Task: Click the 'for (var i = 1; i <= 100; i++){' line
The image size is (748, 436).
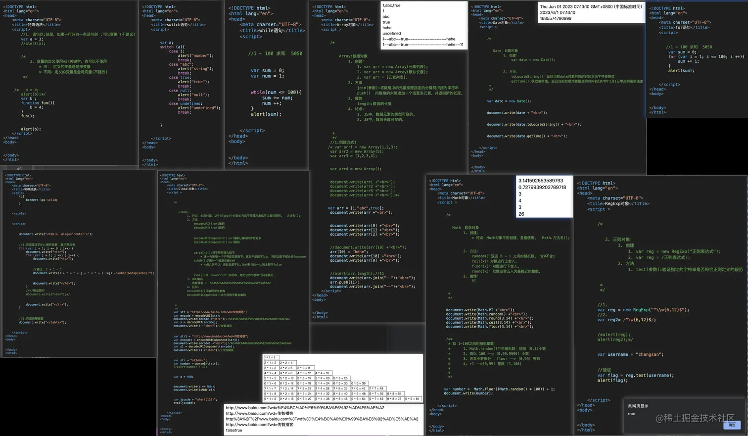Action: 706,57
